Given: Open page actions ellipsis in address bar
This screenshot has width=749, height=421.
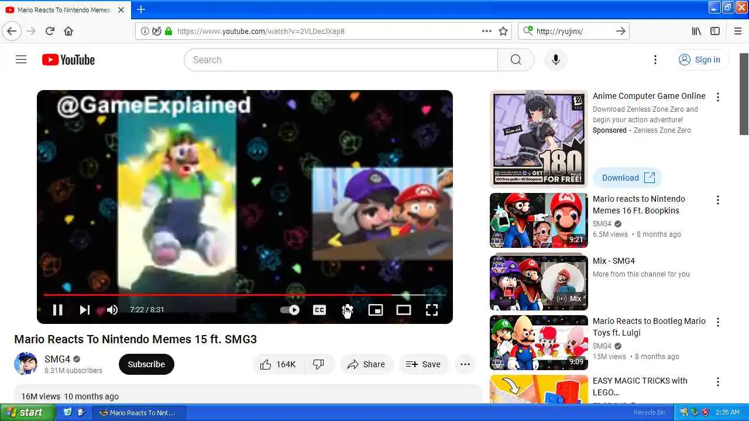Looking at the screenshot, I should (487, 31).
